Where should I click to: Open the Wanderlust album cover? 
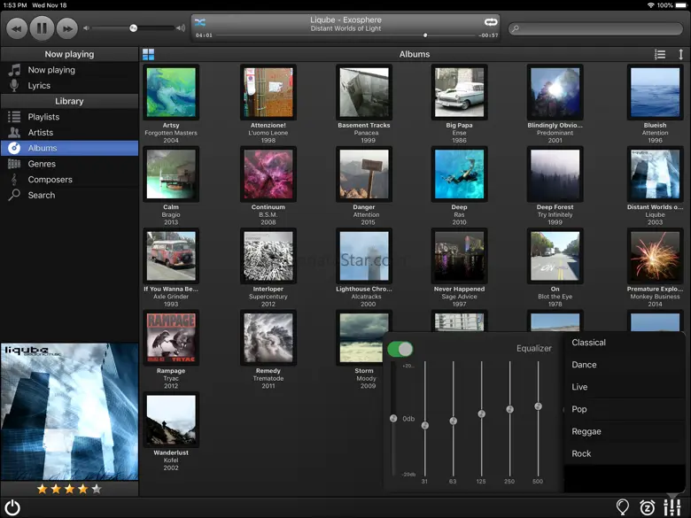(x=171, y=420)
